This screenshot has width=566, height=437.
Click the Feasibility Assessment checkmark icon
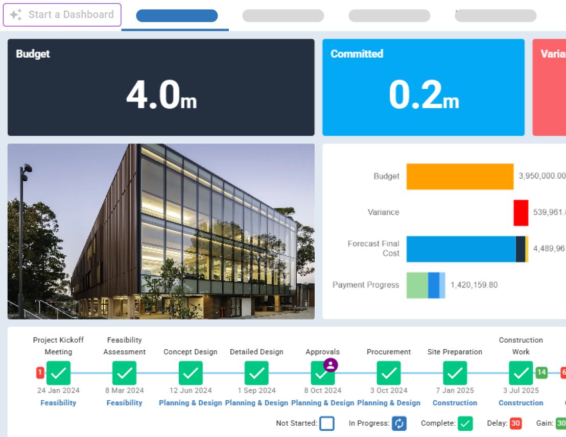click(x=124, y=373)
